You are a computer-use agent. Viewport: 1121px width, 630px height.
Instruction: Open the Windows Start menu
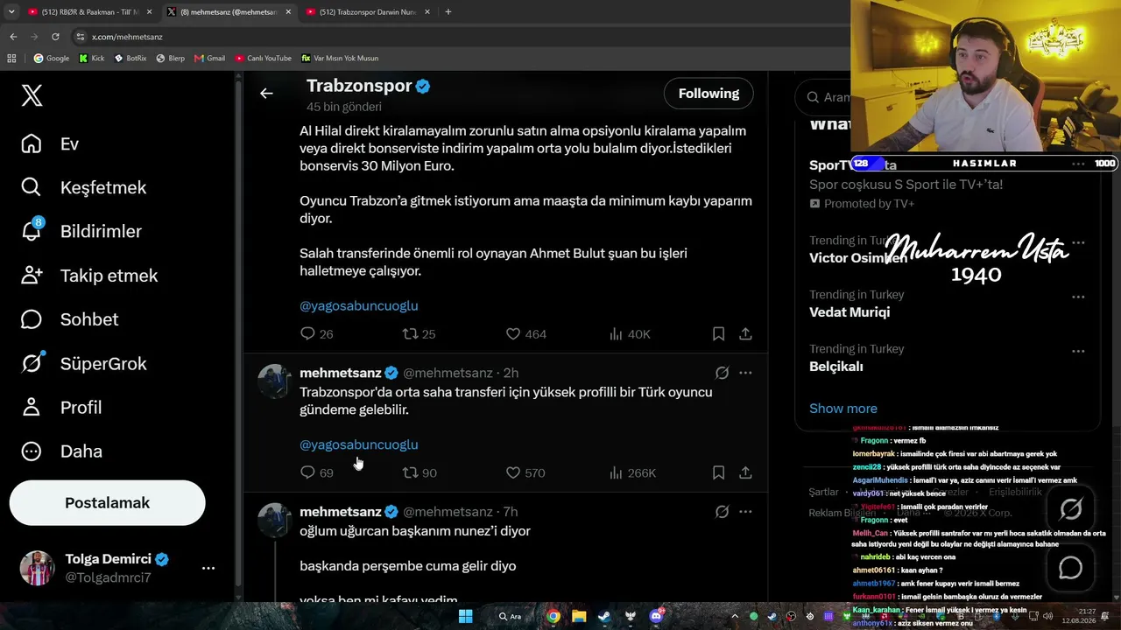[x=466, y=616]
